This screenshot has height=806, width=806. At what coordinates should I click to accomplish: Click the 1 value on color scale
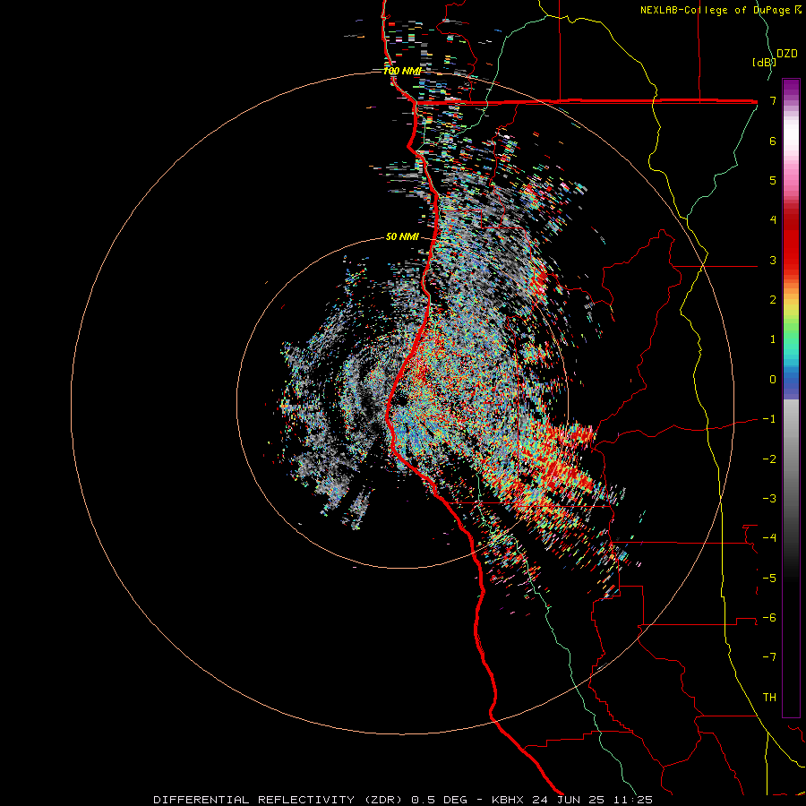coord(773,339)
